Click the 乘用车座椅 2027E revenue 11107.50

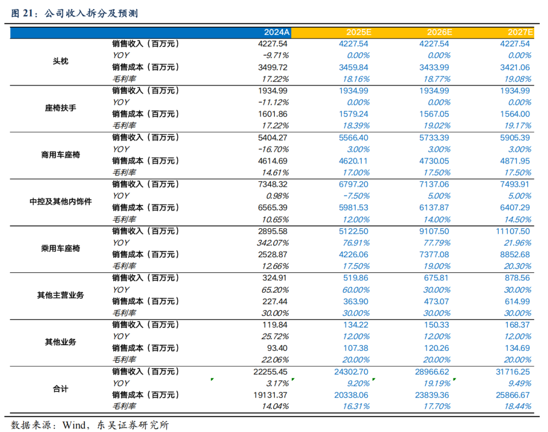coord(512,231)
